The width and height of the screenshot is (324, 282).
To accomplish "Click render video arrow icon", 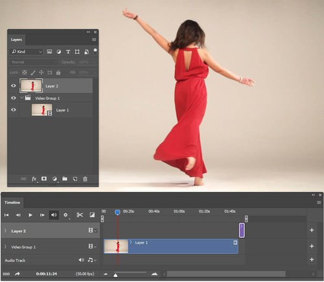I will pos(17,274).
